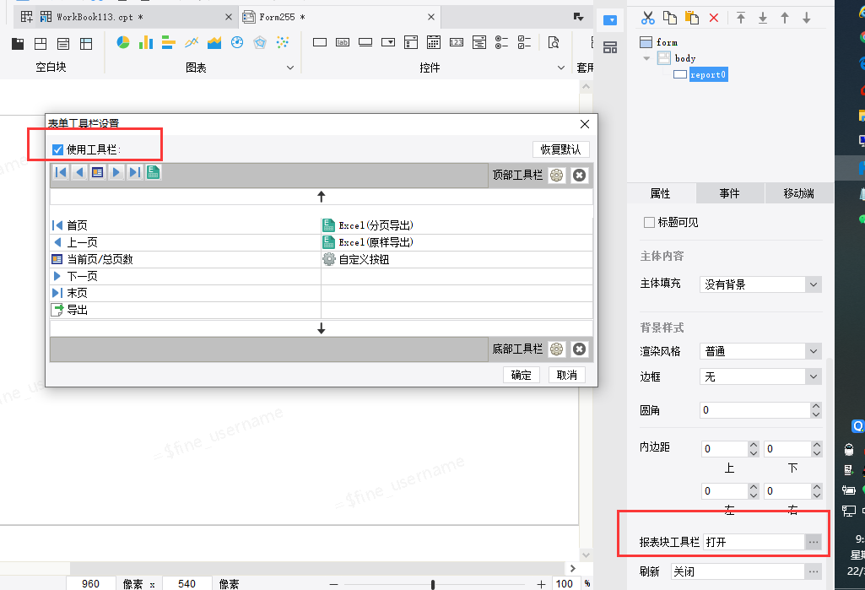Pick the checkbox group widget icon
Screen dimensions: 865x590
coord(524,42)
